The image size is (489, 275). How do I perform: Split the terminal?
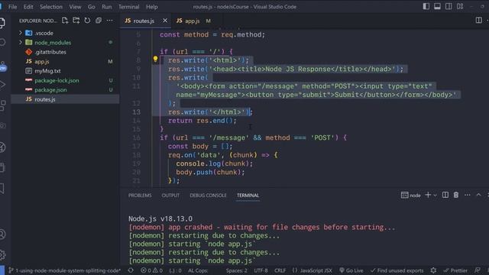(x=445, y=195)
